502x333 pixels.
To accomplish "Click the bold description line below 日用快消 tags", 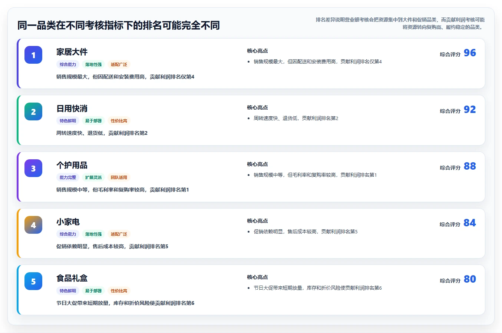I will (x=102, y=133).
